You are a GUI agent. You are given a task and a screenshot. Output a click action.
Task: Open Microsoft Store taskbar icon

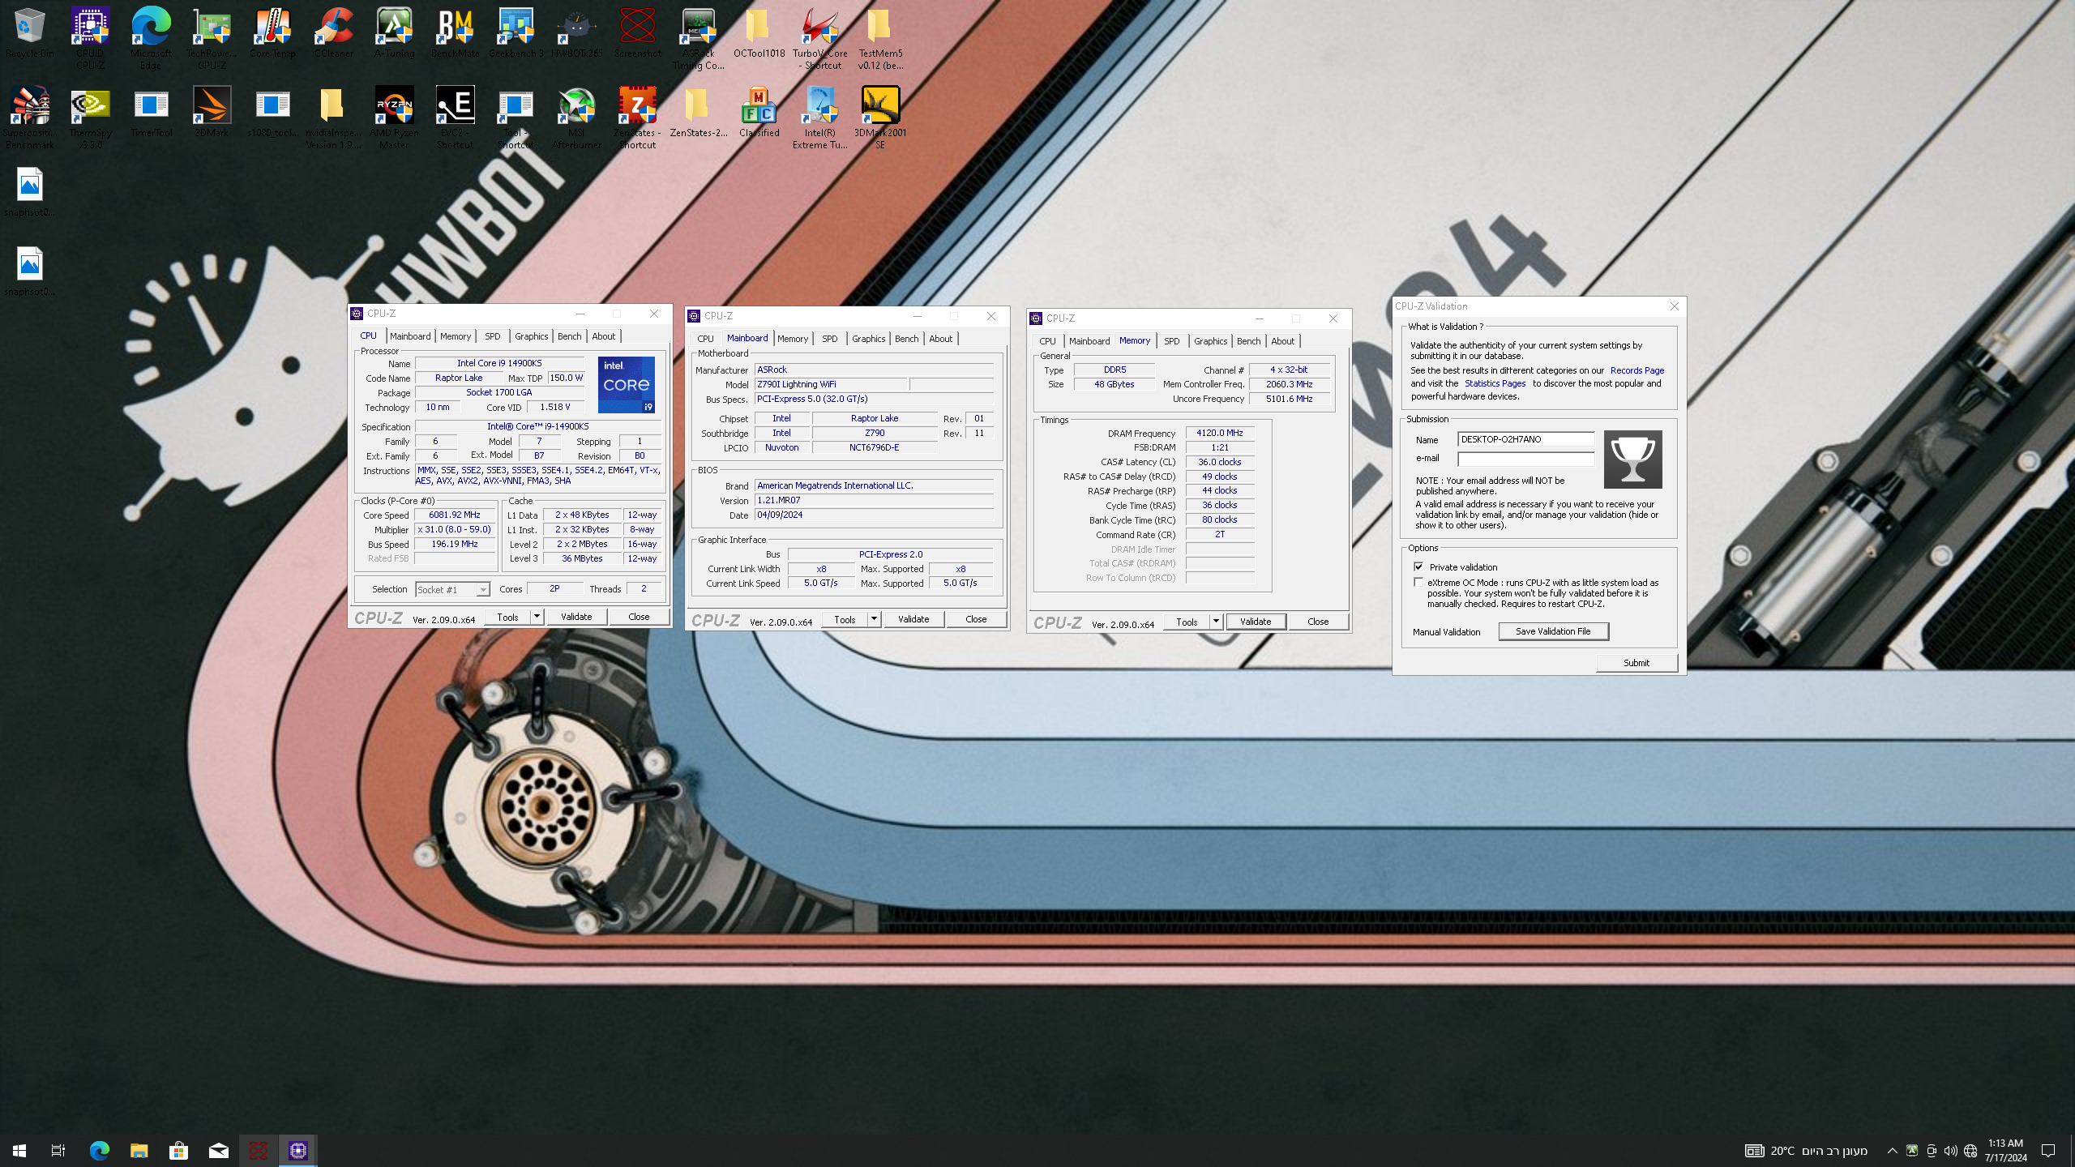[x=178, y=1150]
